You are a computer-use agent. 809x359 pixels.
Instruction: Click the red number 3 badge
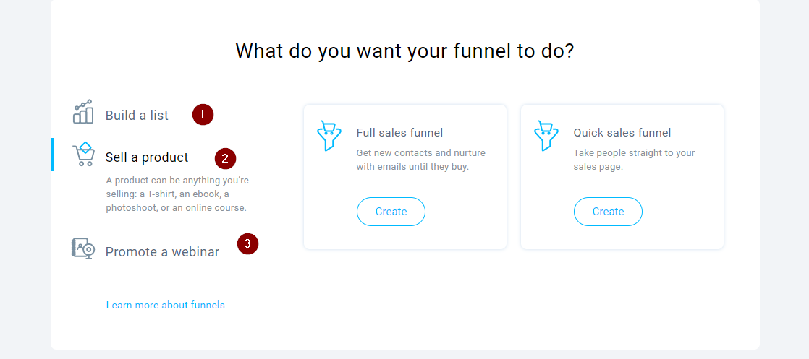click(x=247, y=243)
